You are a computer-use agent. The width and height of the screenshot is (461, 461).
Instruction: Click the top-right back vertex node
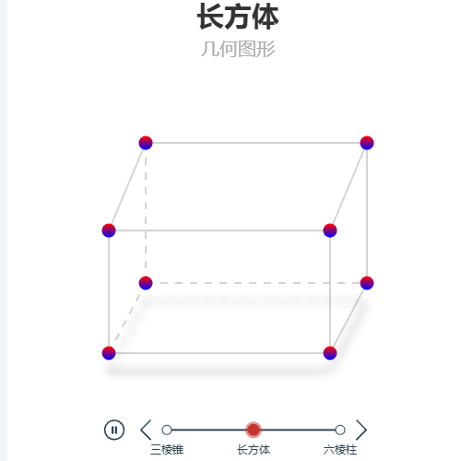(x=367, y=143)
